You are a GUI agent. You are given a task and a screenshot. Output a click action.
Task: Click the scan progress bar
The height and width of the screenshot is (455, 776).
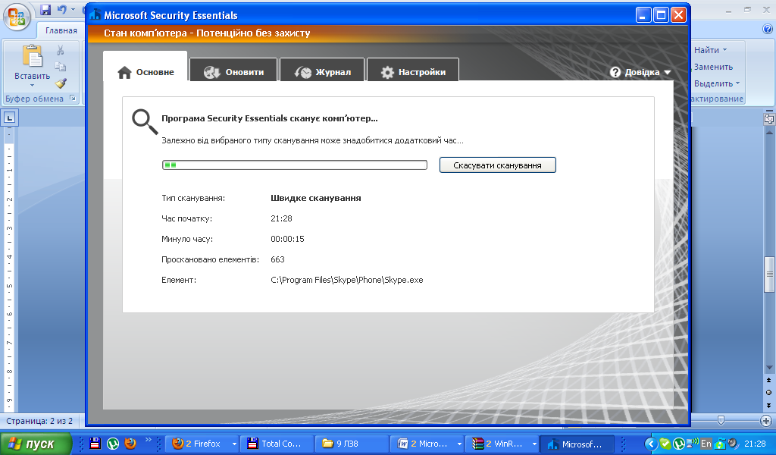[295, 165]
